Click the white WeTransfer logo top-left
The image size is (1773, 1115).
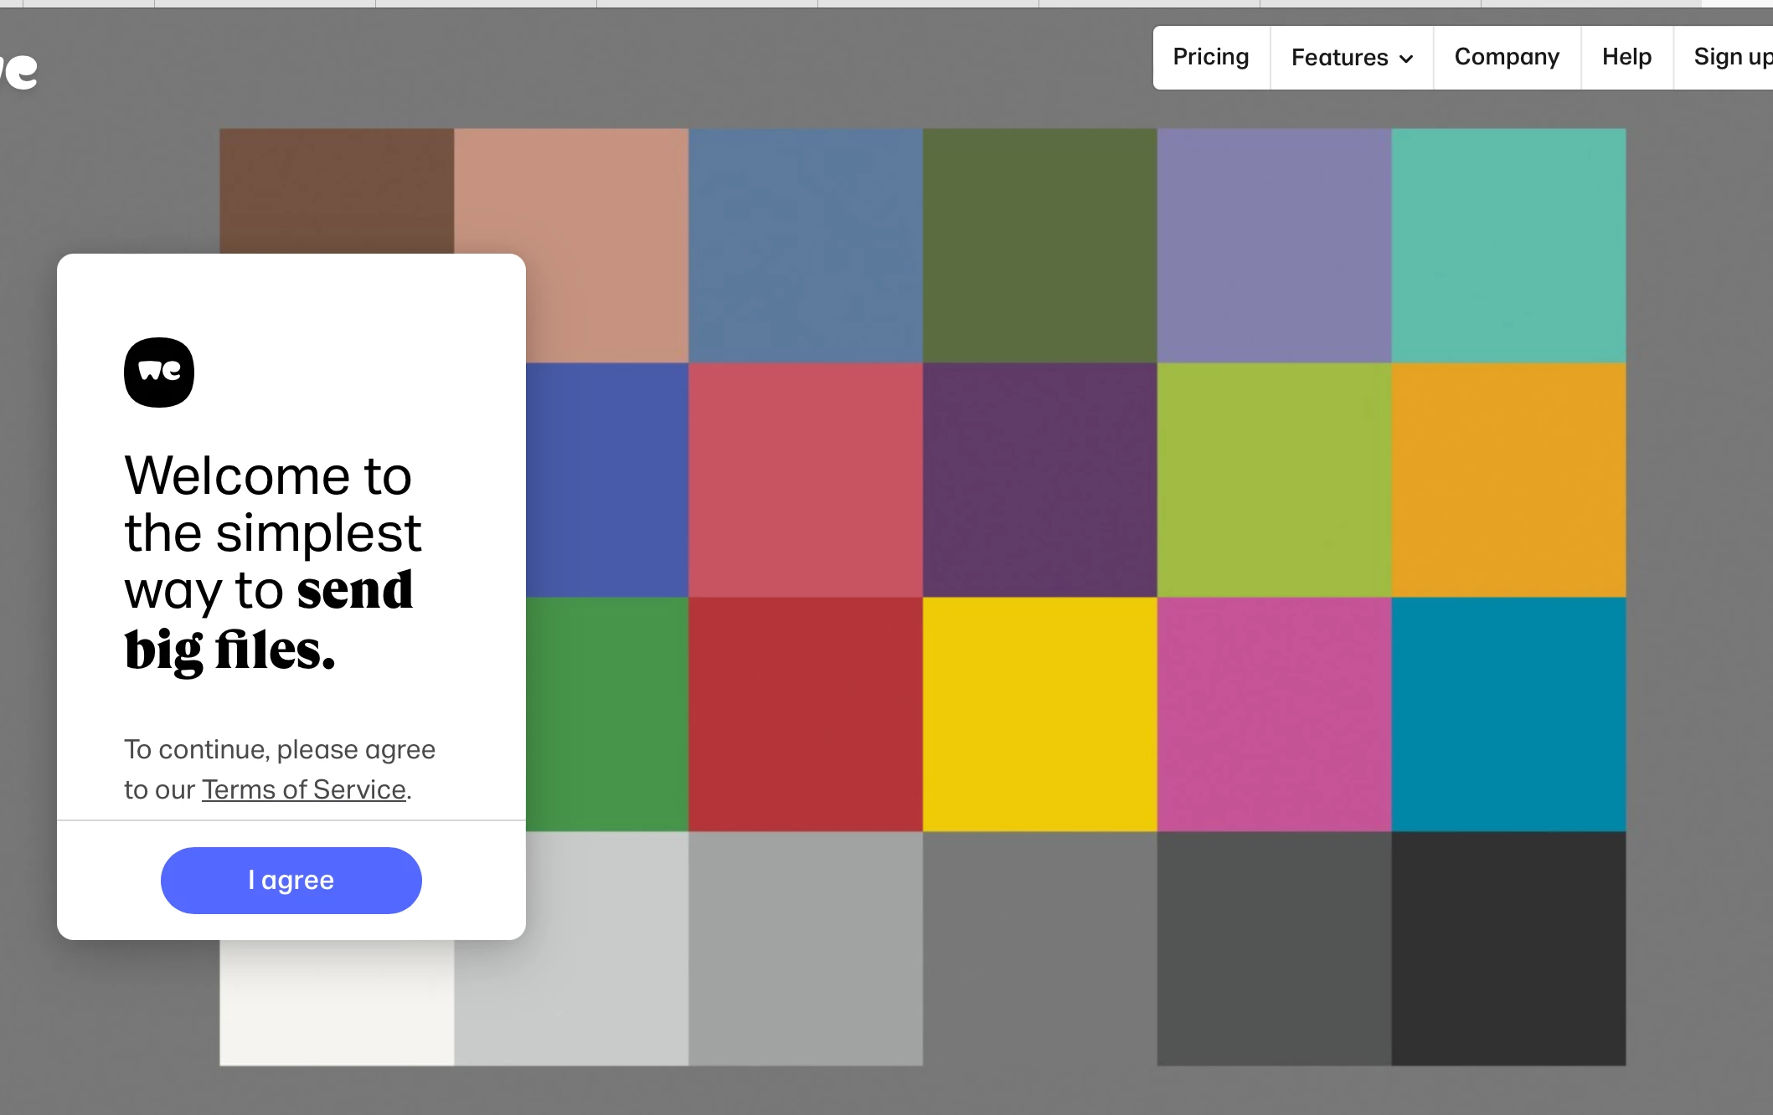pos(20,71)
